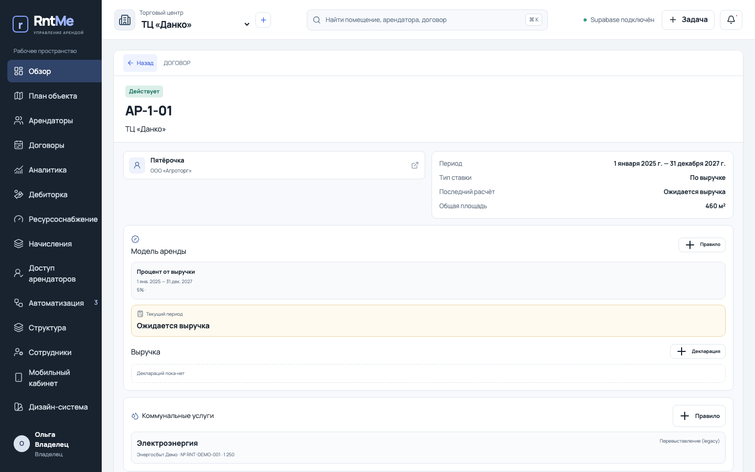The image size is (755, 472).
Task: Click Ольга Владелец user avatar
Action: tap(21, 444)
